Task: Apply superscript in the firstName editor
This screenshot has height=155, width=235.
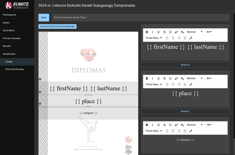Action: (176, 32)
